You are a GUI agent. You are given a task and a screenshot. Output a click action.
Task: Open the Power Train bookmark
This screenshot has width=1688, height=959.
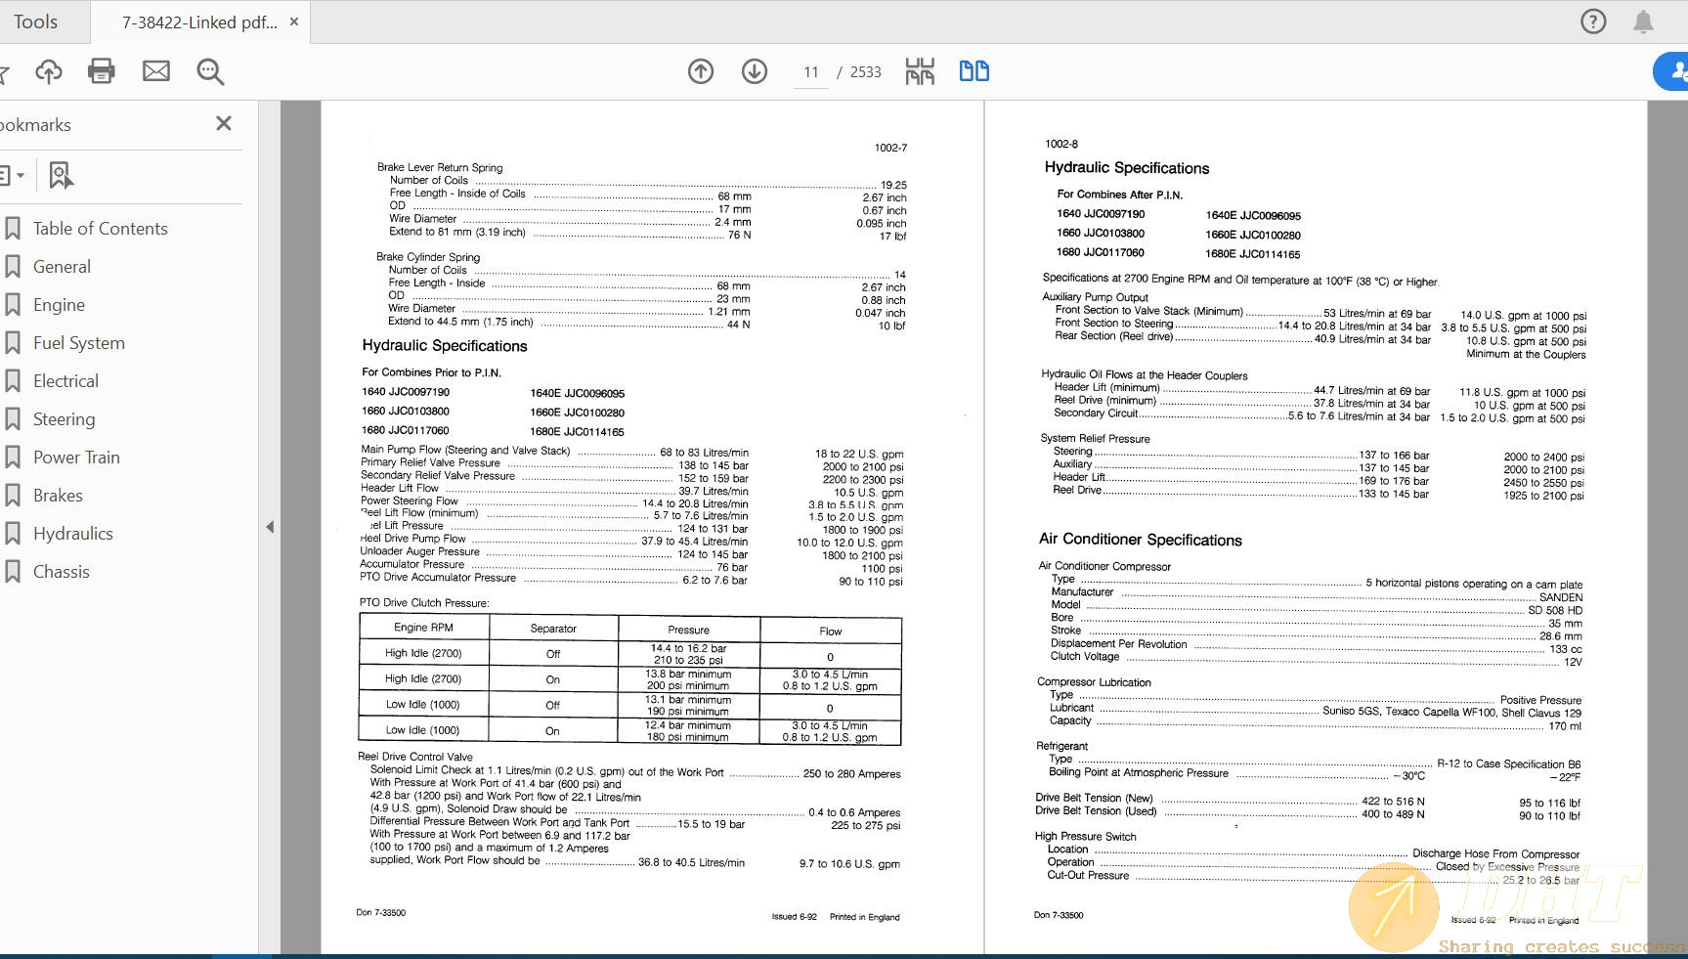[x=76, y=458]
